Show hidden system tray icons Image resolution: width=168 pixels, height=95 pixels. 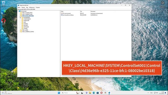(148, 93)
